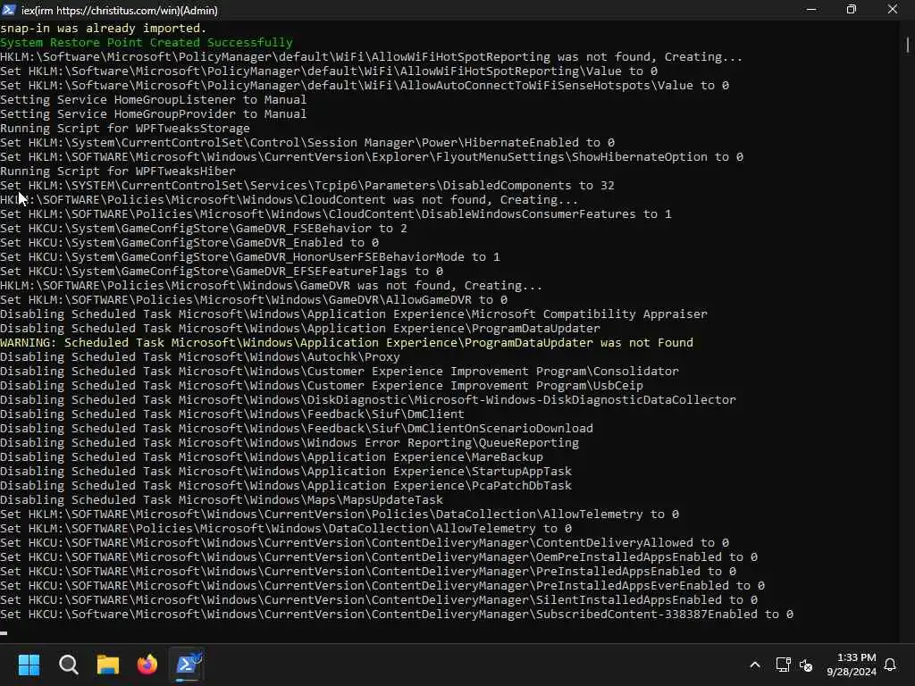Click the yellow WARNING ProgramDataUpdater not Found line
915x686 pixels.
coord(347,342)
